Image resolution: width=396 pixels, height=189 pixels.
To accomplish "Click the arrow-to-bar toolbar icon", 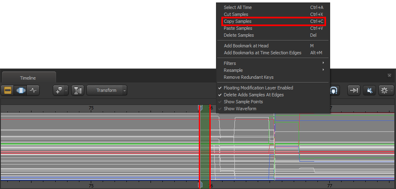I will click(354, 91).
